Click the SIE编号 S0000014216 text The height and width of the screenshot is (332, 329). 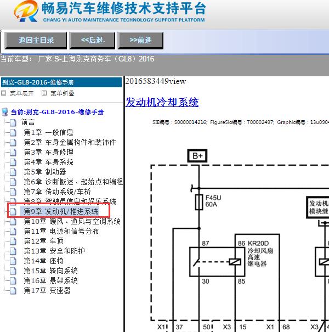point(179,122)
